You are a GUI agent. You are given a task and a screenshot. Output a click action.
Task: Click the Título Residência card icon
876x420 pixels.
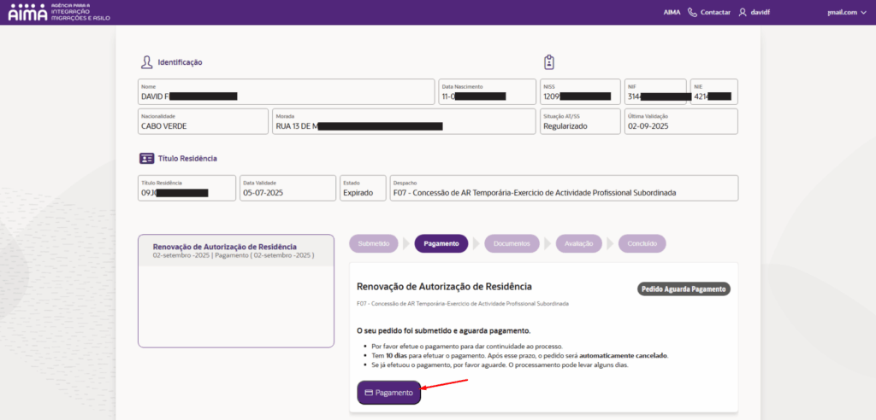coord(146,159)
